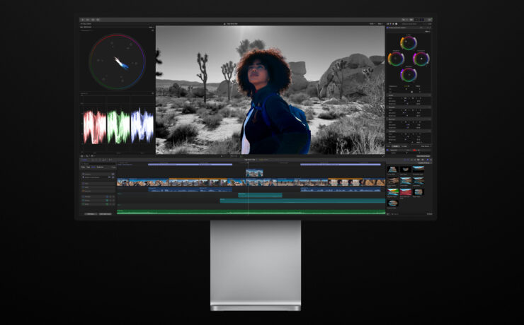This screenshot has height=325, width=524.
Task: Switch to the Clips tab in the timeline index
Action: (84, 167)
